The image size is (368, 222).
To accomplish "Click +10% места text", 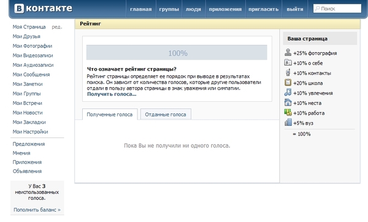I will pyautogui.click(x=307, y=103).
